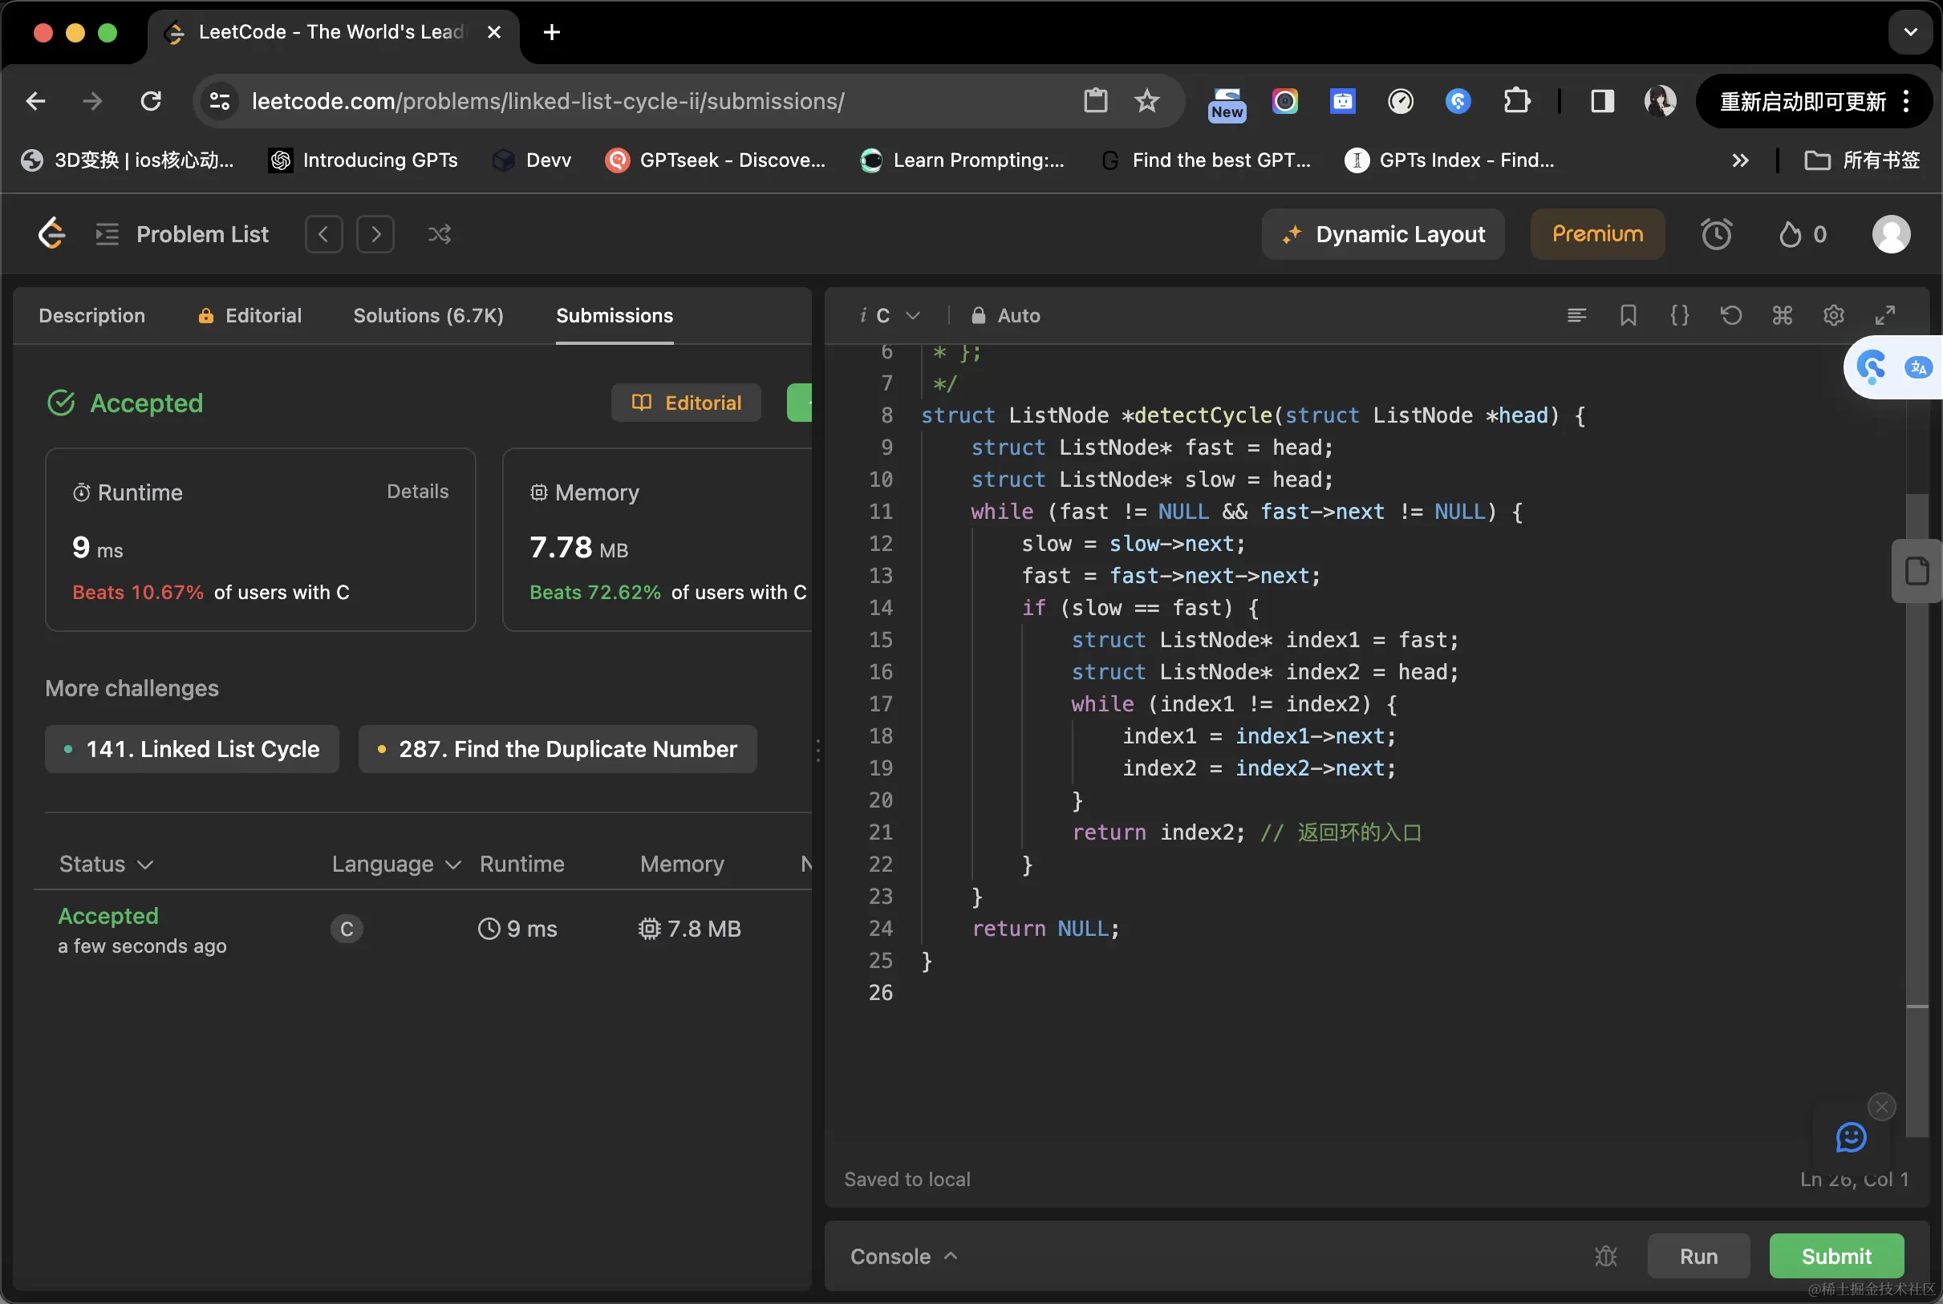
Task: Expand the editor to fullscreen
Action: pyautogui.click(x=1884, y=315)
